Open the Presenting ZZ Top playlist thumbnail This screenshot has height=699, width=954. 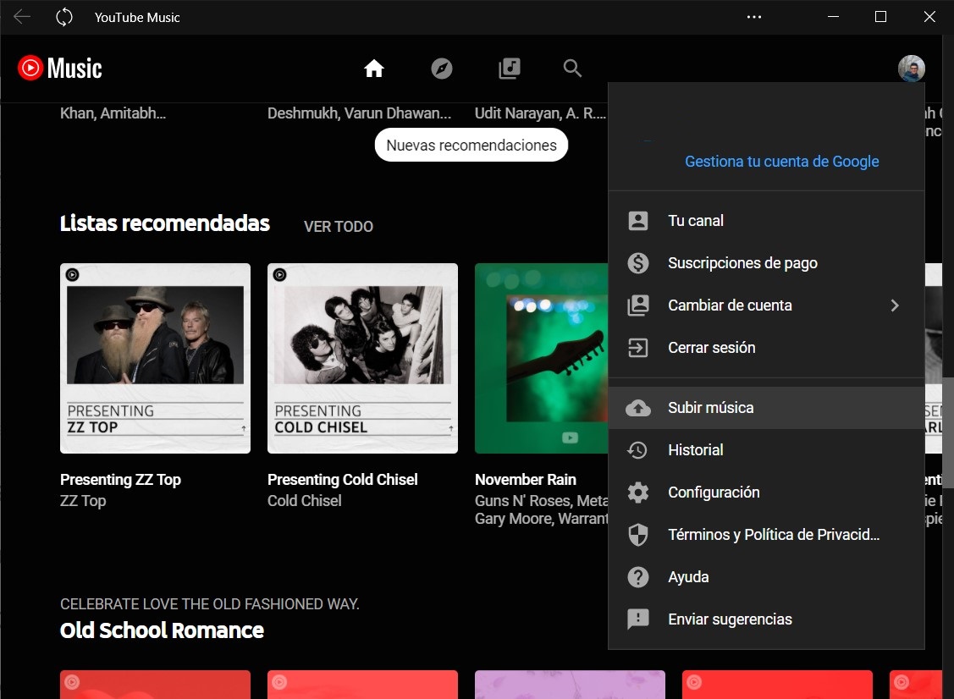tap(155, 358)
